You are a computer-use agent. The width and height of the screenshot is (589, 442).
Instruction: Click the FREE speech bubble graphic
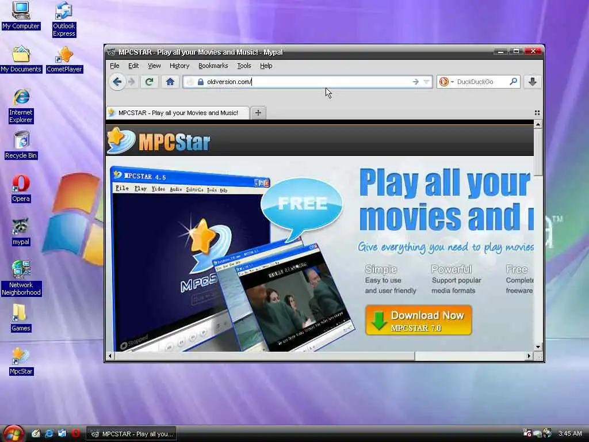pyautogui.click(x=301, y=209)
